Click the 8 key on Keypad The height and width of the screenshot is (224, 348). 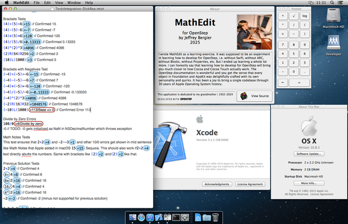click(293, 45)
